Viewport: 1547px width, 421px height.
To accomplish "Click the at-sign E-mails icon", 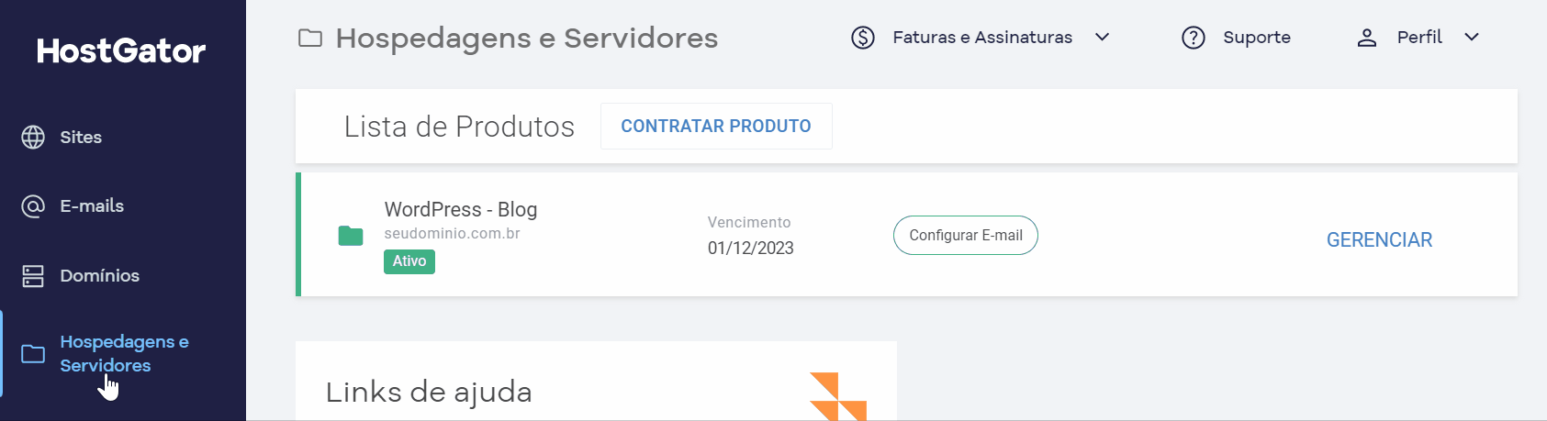I will click(33, 206).
